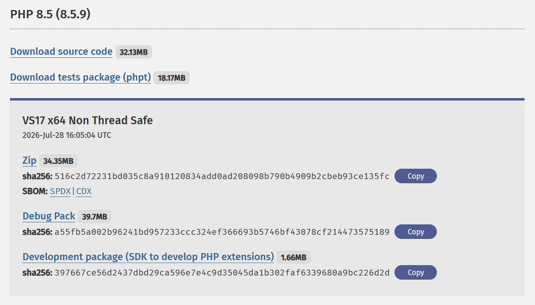This screenshot has width=535, height=305.
Task: Click the Debug Pack sha256 hash text
Action: 222,232
